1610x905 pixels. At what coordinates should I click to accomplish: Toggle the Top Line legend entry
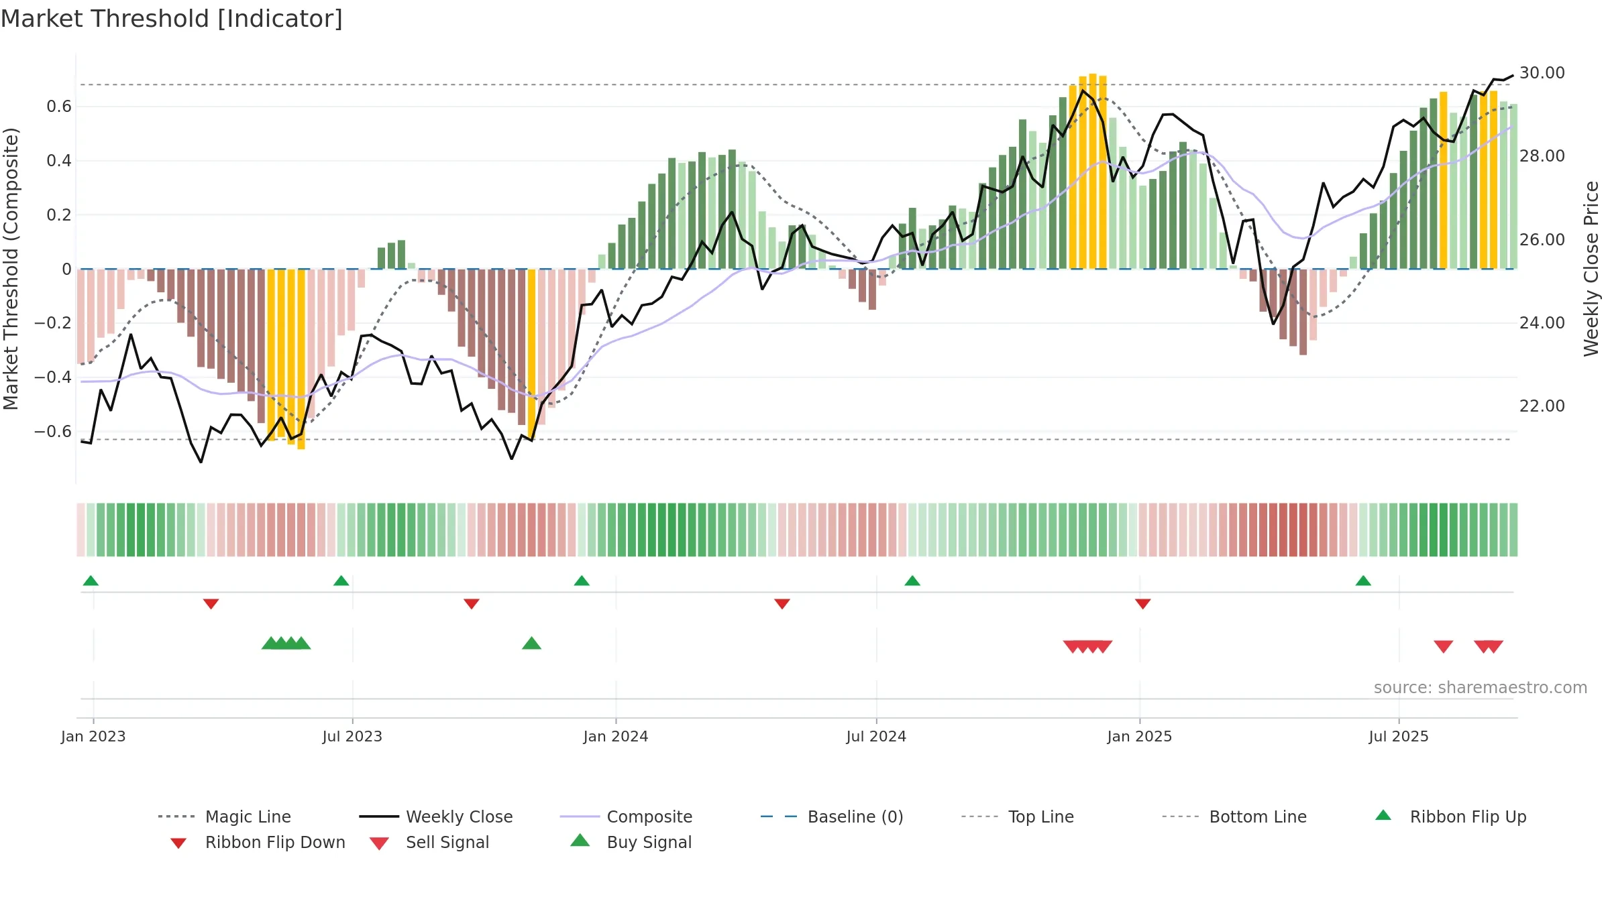tap(1017, 817)
